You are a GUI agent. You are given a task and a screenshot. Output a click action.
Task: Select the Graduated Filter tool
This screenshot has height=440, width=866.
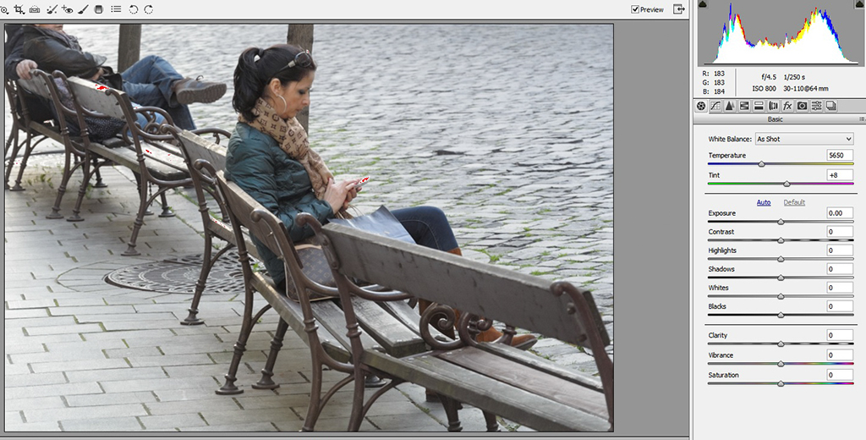point(99,9)
